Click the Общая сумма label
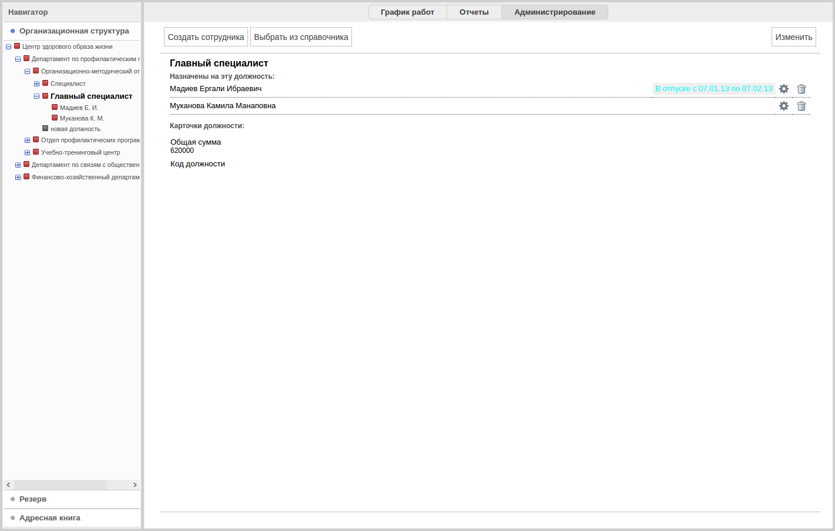This screenshot has height=531, width=835. [x=196, y=142]
